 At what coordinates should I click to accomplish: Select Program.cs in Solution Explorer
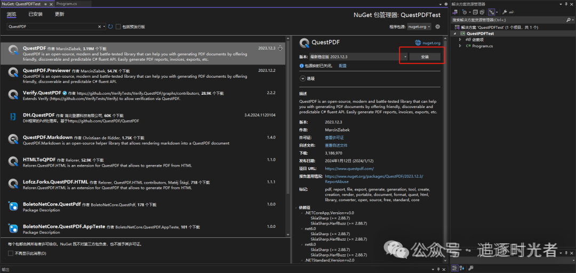[482, 46]
